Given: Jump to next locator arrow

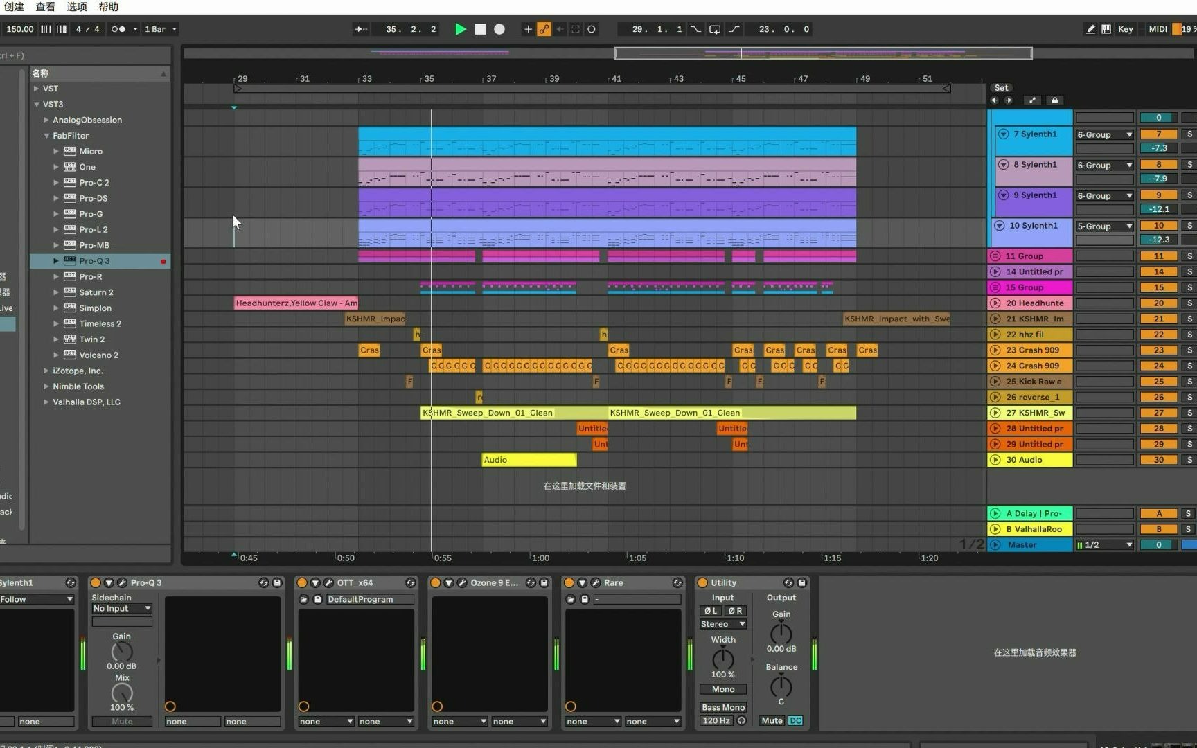Looking at the screenshot, I should (1009, 100).
